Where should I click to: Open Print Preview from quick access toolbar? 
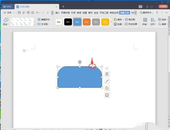pyautogui.click(x=33, y=13)
